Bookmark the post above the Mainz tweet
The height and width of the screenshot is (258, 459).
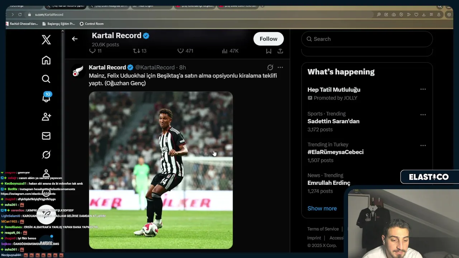[x=269, y=51]
